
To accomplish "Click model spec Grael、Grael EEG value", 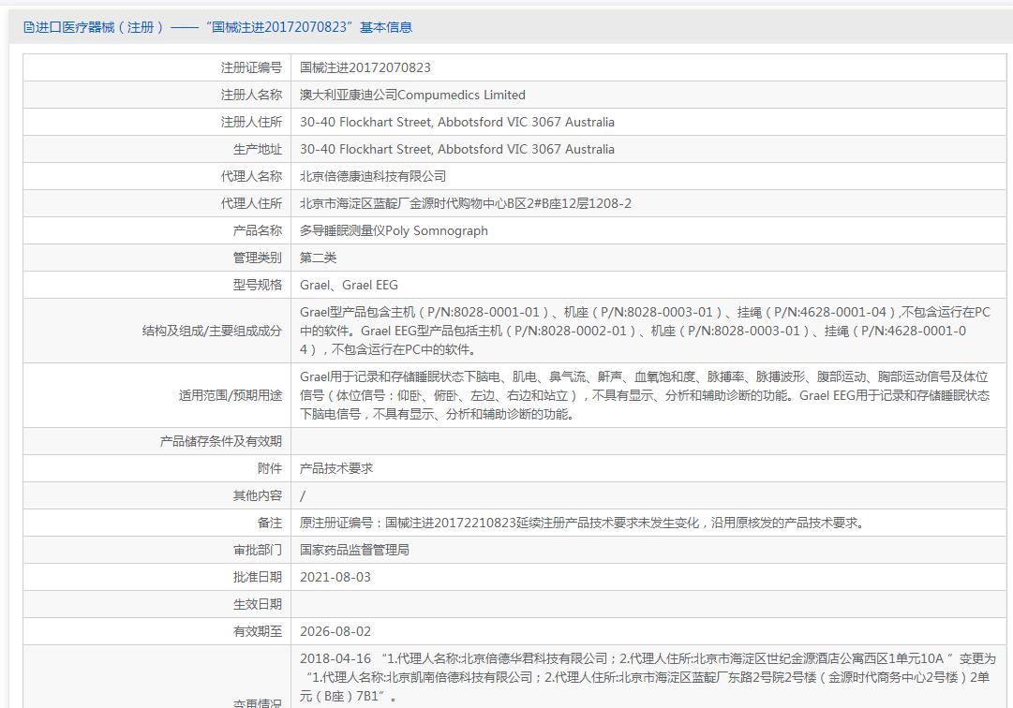I will 349,285.
